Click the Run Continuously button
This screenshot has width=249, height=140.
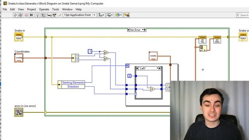click(20, 15)
